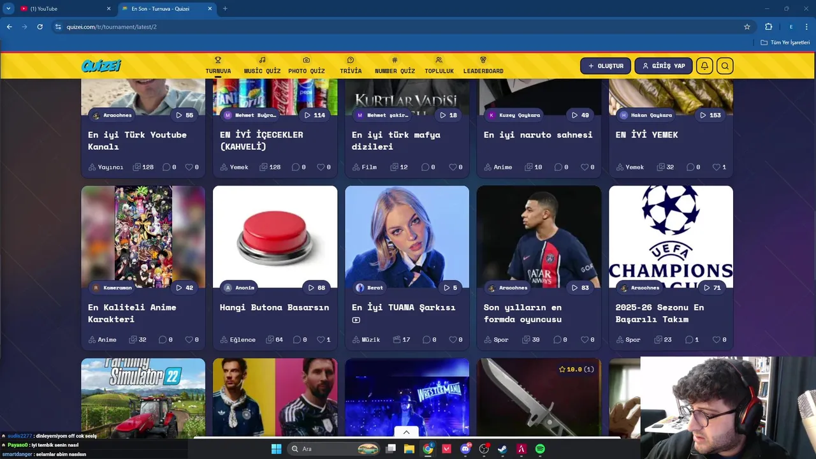This screenshot has width=816, height=459.
Task: Open author Kameraman on anime card
Action: click(x=113, y=288)
